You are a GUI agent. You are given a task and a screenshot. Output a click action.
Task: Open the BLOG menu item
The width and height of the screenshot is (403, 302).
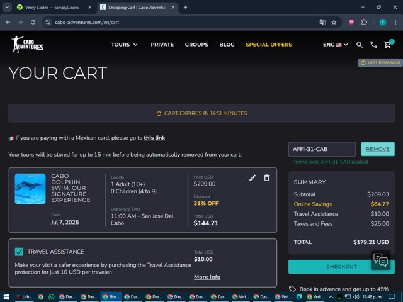227,45
